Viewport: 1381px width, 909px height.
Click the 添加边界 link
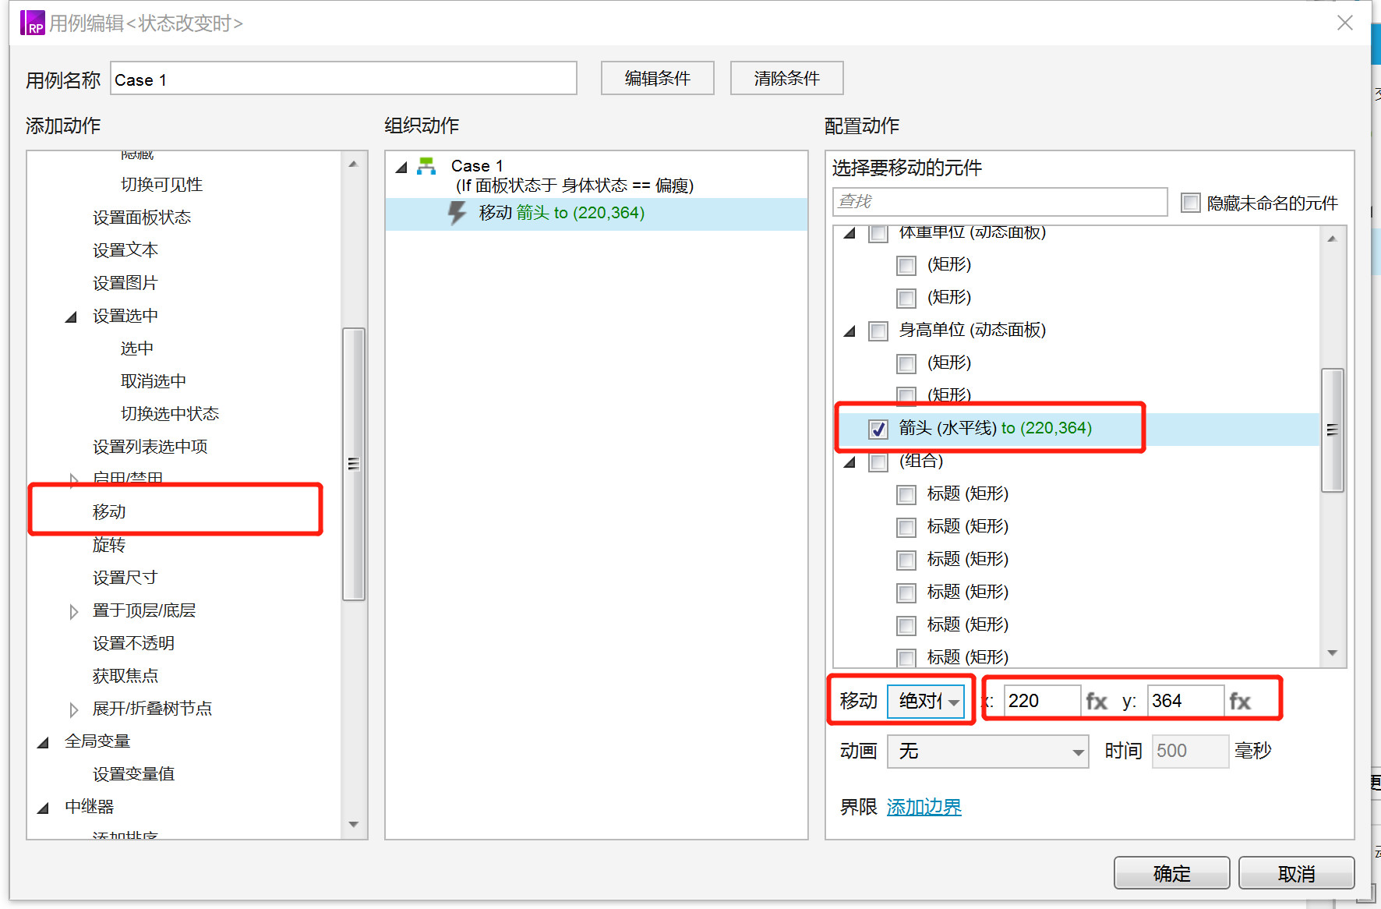click(x=924, y=807)
